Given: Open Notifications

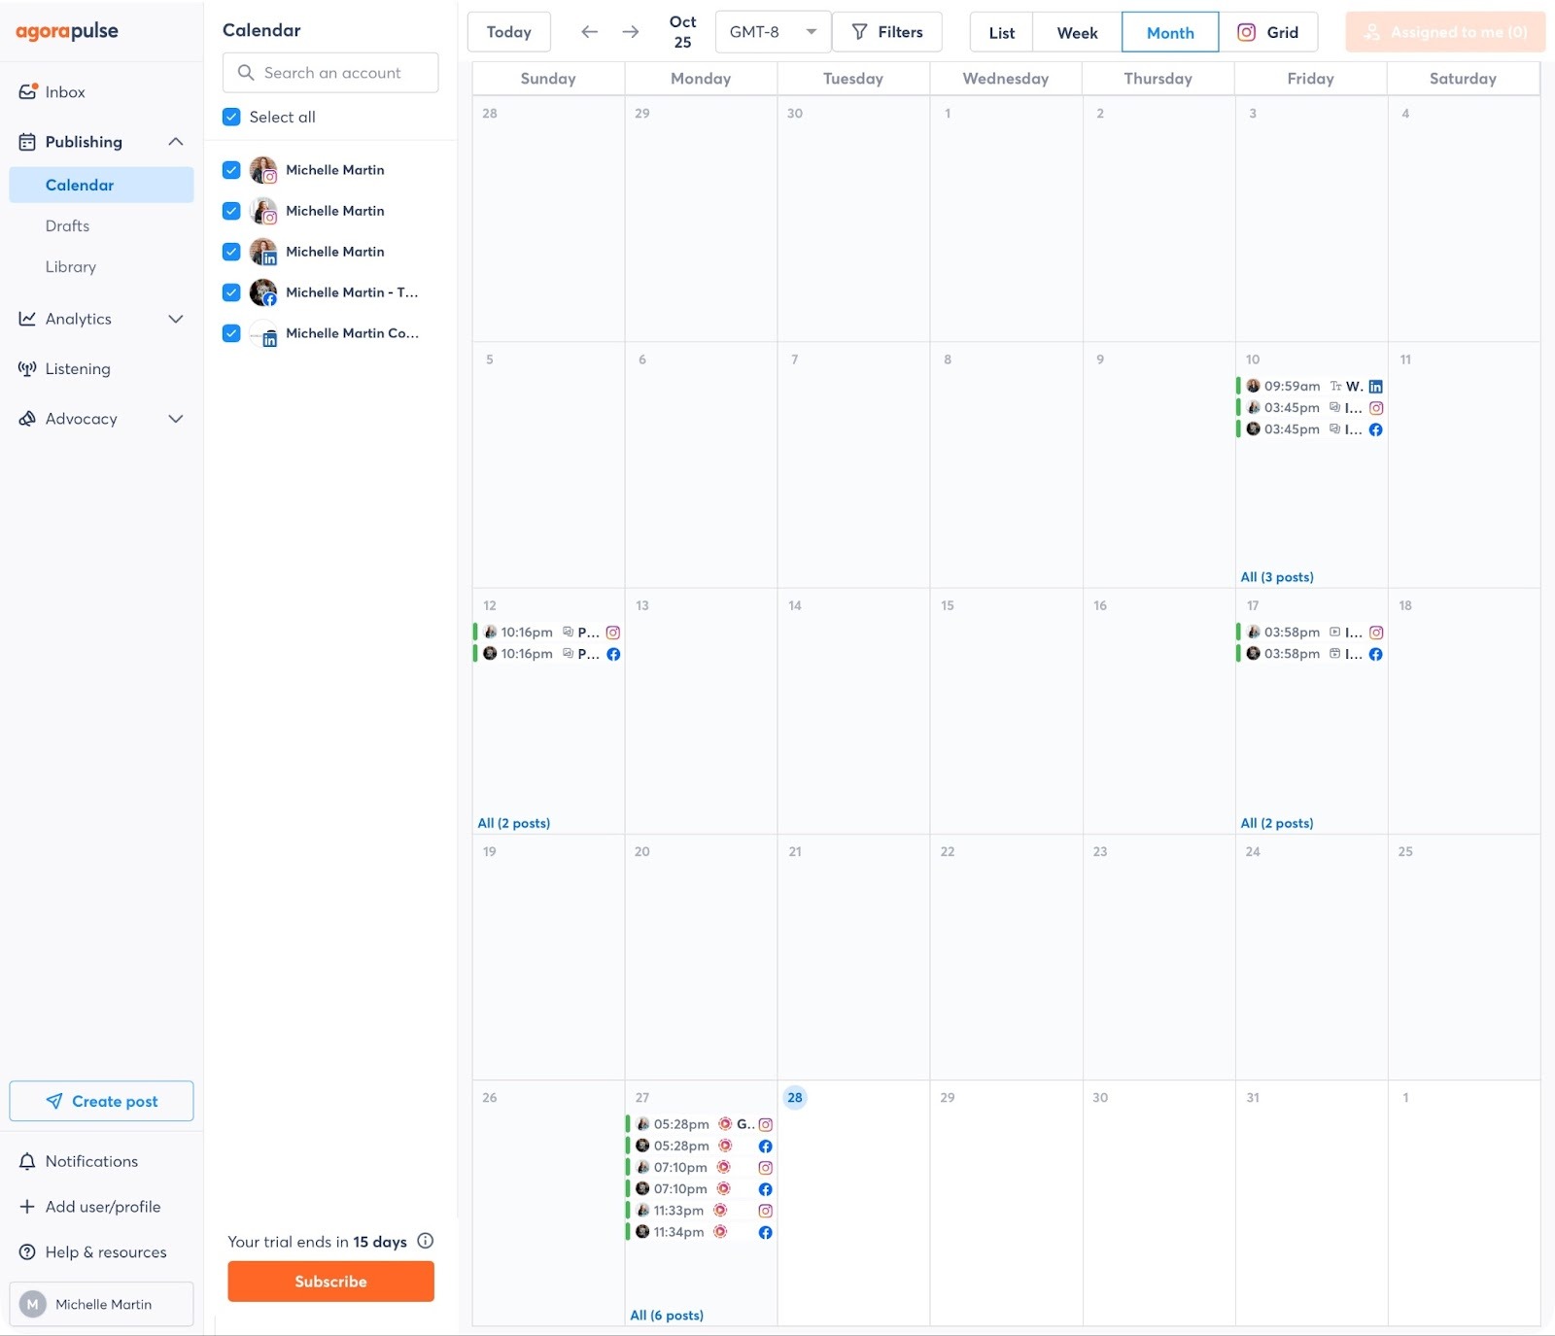Looking at the screenshot, I should pos(90,1160).
